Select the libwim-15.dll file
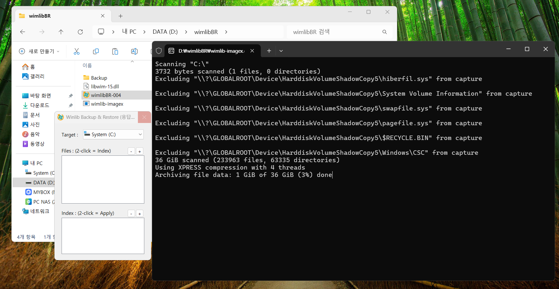559x289 pixels. coord(101,86)
